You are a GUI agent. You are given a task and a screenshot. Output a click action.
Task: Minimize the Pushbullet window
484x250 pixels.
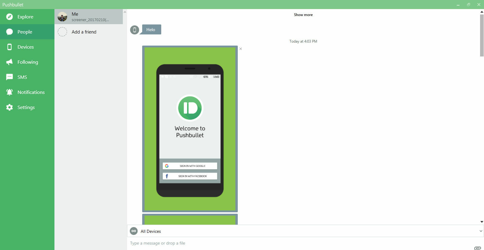coord(458,5)
